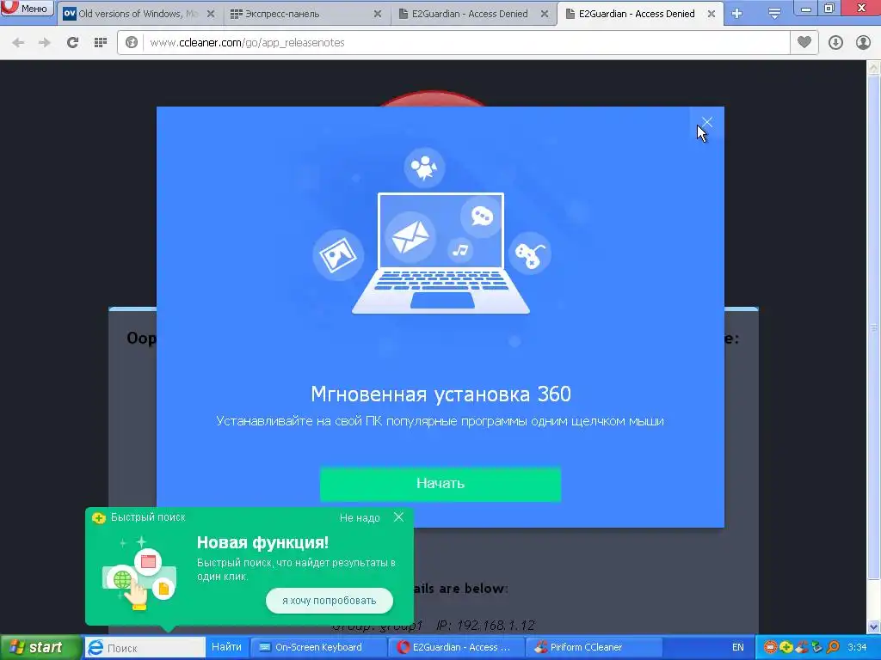Open the tab menu list icon
Image resolution: width=881 pixels, height=660 pixels.
[774, 14]
